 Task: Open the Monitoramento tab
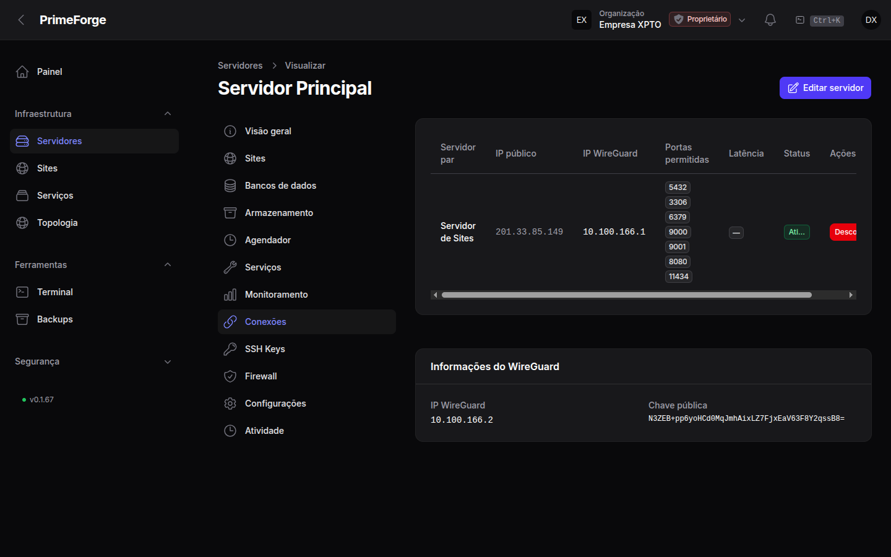click(x=307, y=295)
